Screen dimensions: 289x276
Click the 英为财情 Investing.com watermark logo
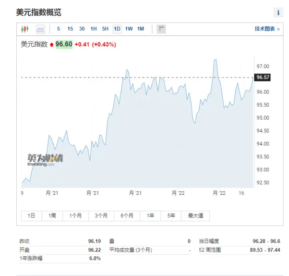(45, 160)
